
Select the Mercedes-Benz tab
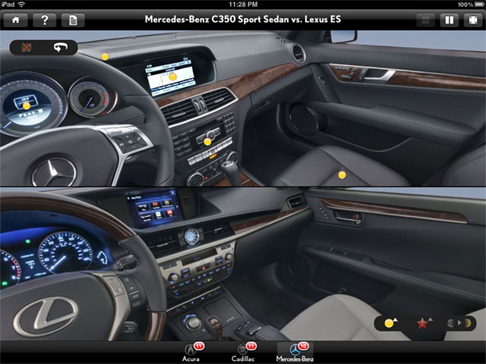coord(295,353)
